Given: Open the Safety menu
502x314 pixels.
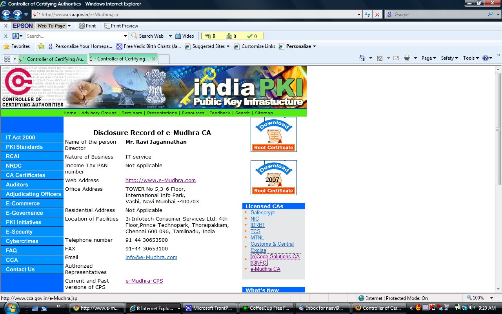Looking at the screenshot, I should [449, 58].
